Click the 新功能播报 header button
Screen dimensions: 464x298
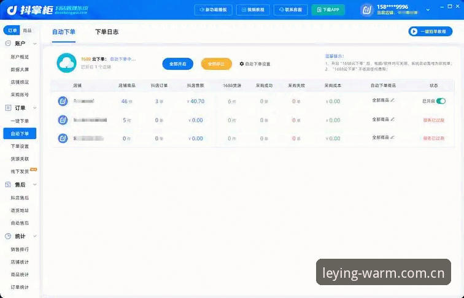click(214, 10)
